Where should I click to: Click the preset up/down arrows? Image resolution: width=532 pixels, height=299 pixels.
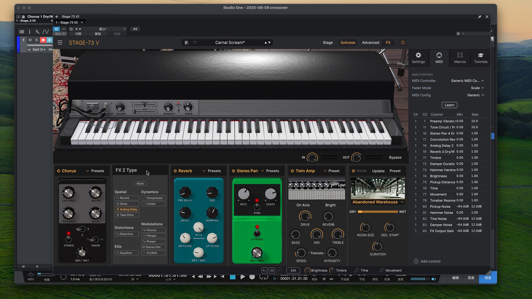point(267,43)
